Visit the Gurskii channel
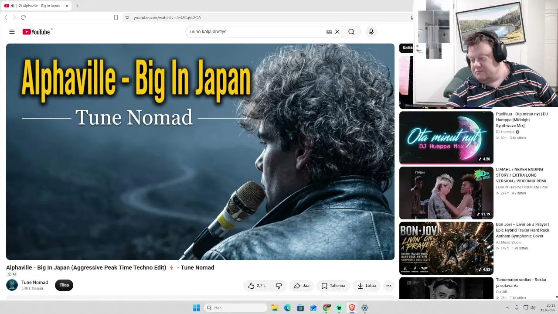This screenshot has width=558, height=314. coord(501,292)
